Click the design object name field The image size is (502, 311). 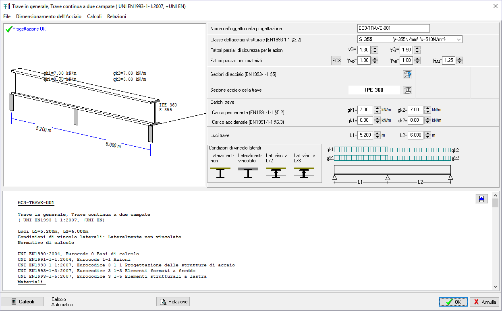(x=393, y=28)
